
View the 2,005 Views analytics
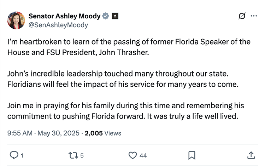(103, 133)
